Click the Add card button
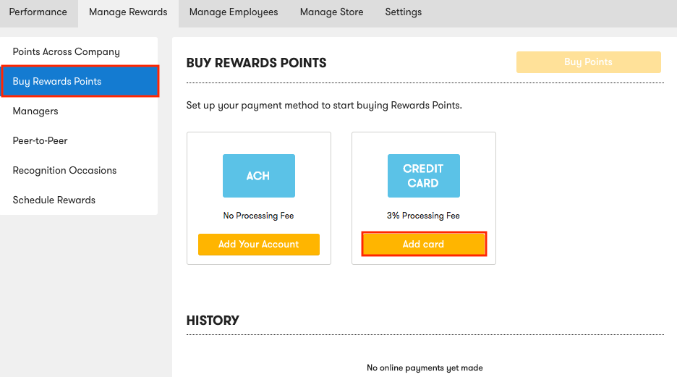677x377 pixels. [424, 244]
